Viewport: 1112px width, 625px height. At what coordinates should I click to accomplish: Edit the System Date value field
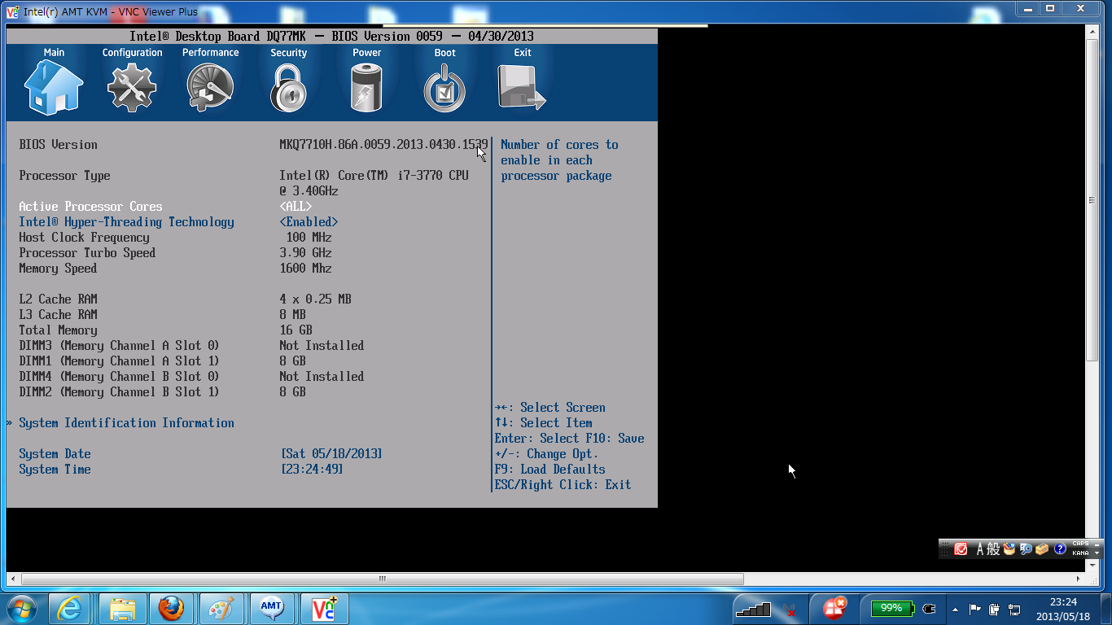pyautogui.click(x=331, y=454)
